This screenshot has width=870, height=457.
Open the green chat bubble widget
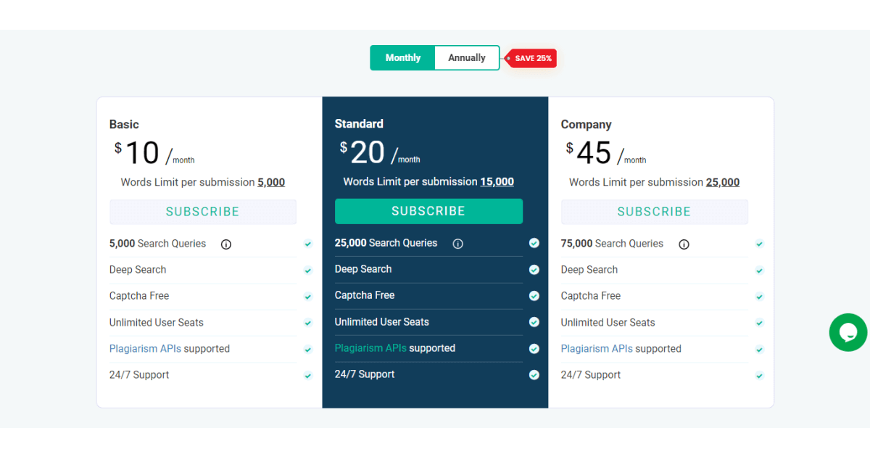click(x=848, y=332)
